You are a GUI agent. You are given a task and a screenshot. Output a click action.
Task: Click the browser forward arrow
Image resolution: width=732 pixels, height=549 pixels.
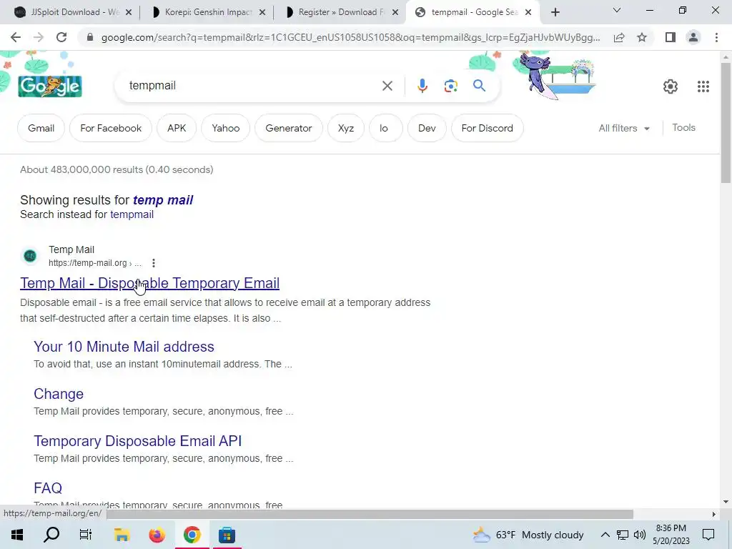[39, 37]
